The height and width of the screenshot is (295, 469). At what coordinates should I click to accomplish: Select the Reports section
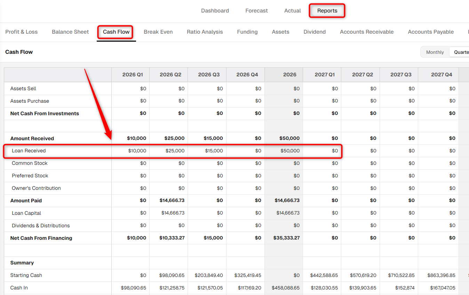click(327, 11)
